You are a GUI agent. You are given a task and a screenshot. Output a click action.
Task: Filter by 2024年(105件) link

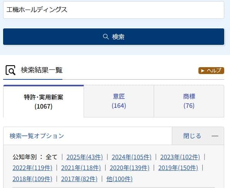pos(132,157)
